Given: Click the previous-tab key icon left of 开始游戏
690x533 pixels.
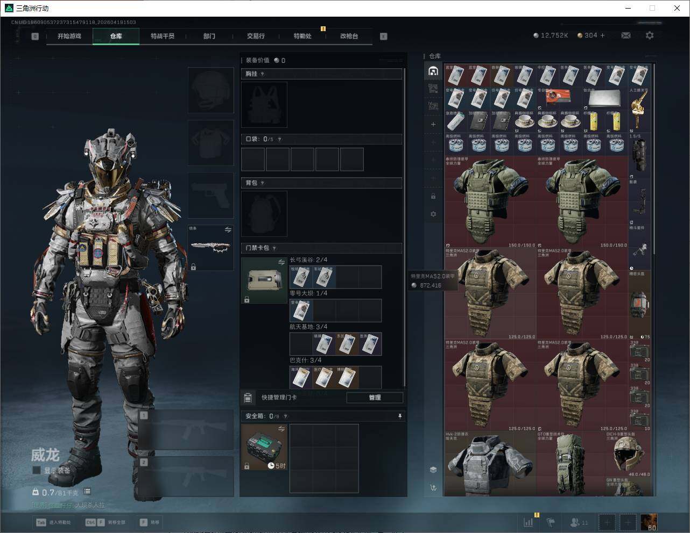Looking at the screenshot, I should (x=35, y=37).
